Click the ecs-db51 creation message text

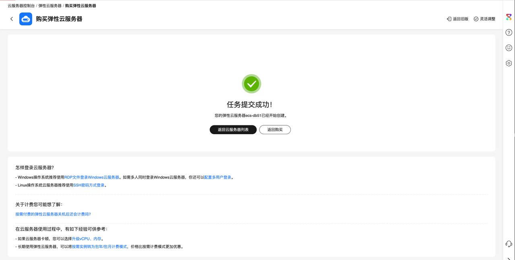coord(251,115)
